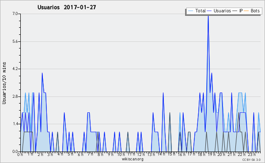Click the 1.4 y-axis label
Screen dimensions: 265x163
pyautogui.click(x=15, y=124)
